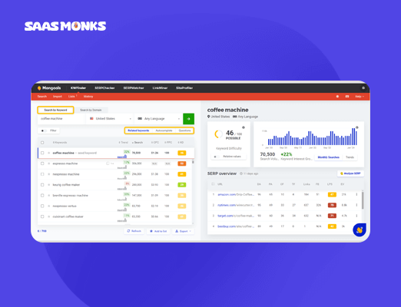Check the select-all keywords checkbox
401x307 pixels.
coord(42,143)
